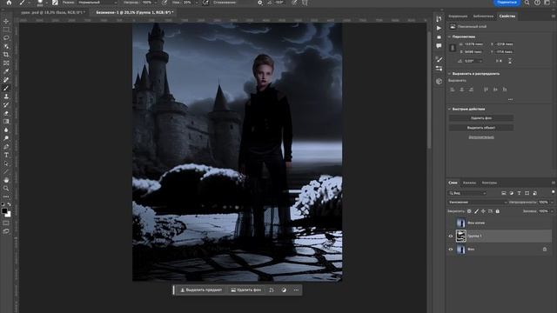Open the layer opacity dropdown arrow
Image resolution: width=557 pixels, height=313 pixels.
[x=552, y=203]
